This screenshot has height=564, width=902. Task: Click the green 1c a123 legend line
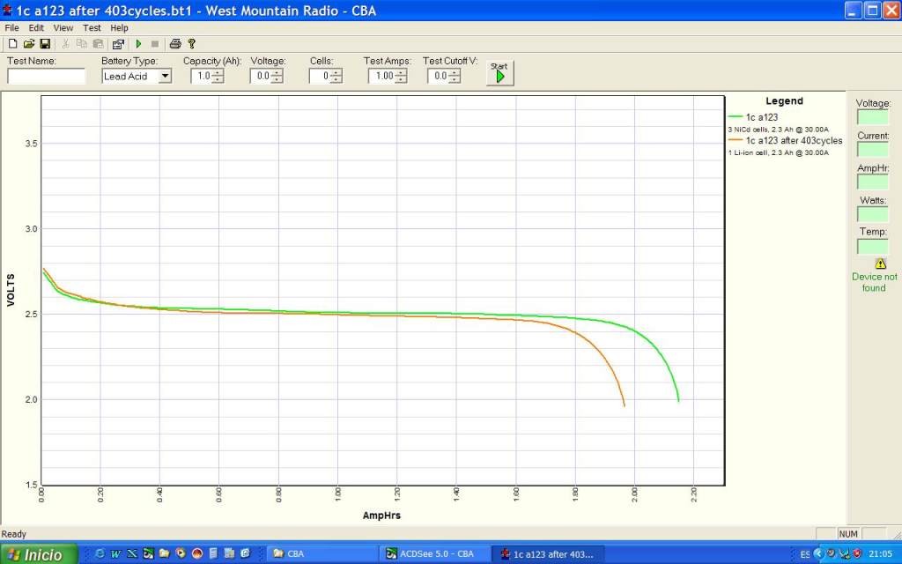coord(736,116)
